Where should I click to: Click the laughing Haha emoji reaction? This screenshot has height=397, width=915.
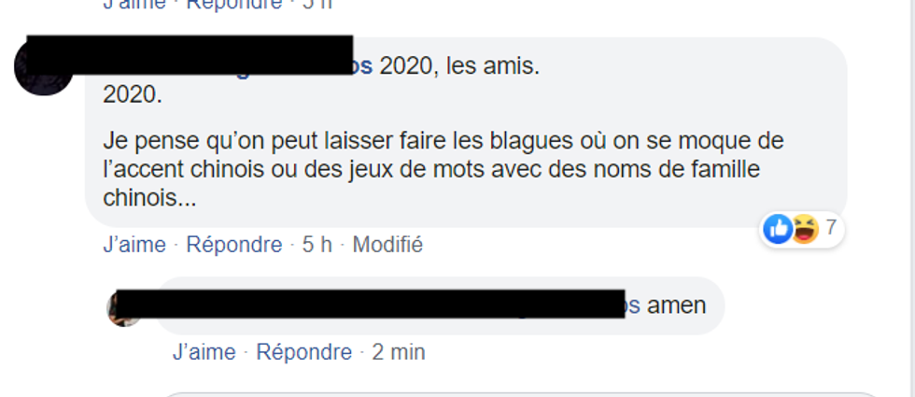[x=805, y=229]
